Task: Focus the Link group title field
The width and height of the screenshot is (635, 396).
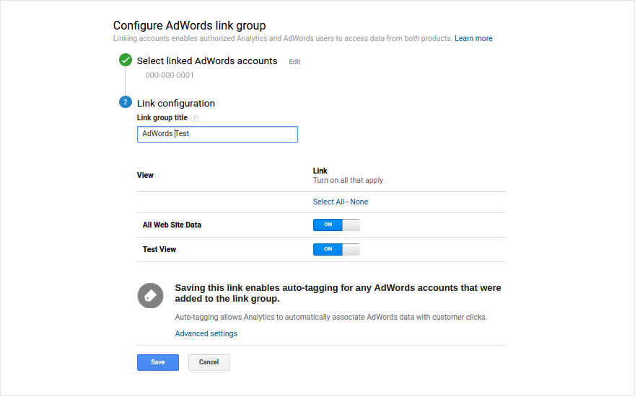Action: tap(217, 134)
